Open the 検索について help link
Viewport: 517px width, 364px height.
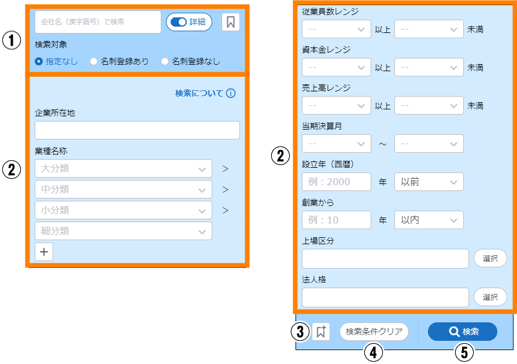(199, 93)
